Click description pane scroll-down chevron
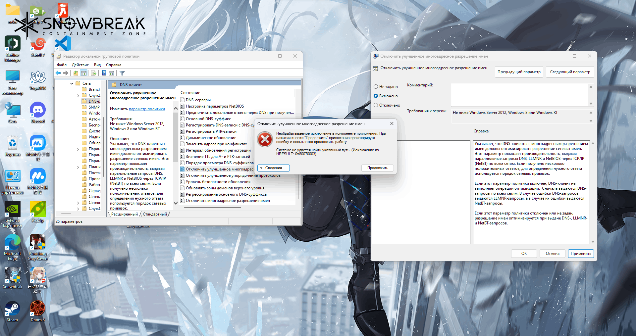Viewport: 636px width, 336px height. (176, 203)
